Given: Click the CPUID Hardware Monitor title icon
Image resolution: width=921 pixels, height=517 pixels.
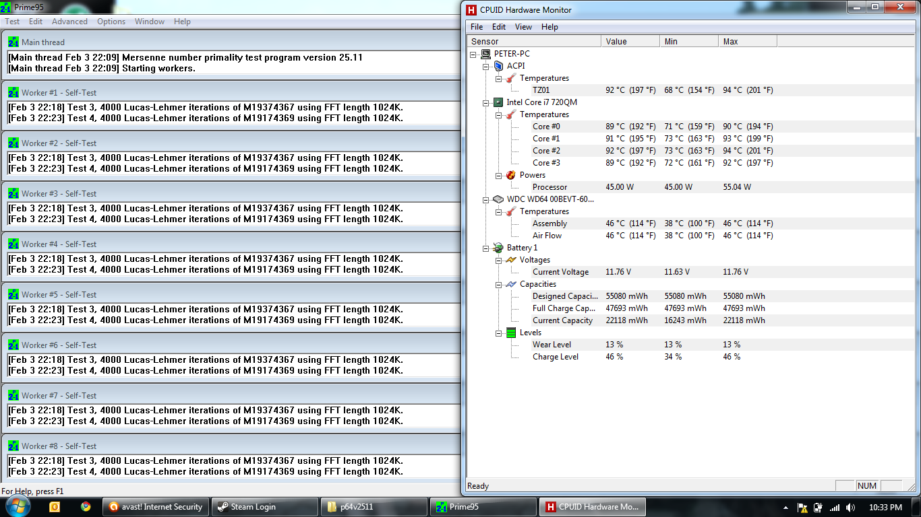Looking at the screenshot, I should click(472, 10).
